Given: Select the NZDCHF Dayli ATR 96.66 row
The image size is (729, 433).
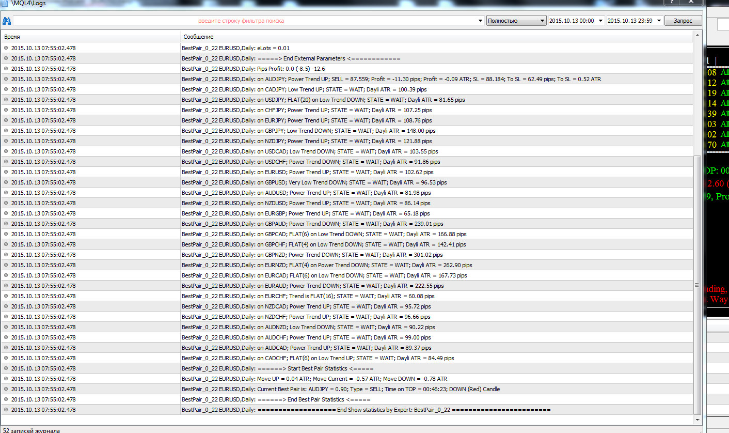Looking at the screenshot, I should click(x=347, y=317).
